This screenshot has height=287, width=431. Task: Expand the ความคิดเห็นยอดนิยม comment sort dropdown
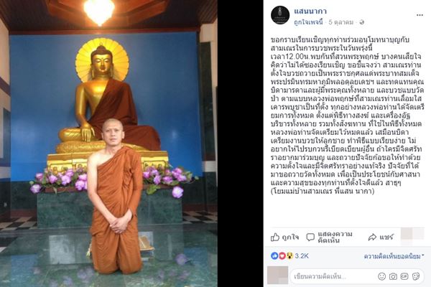point(394,257)
